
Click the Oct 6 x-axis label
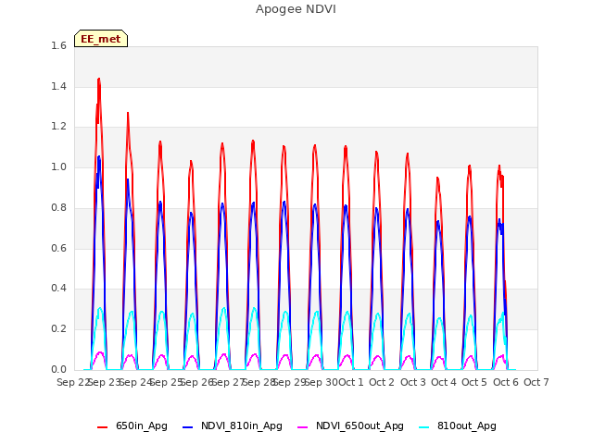506,382
